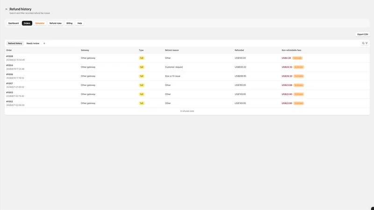Screen dimensions: 374x210
Task: Click the Type column header
Action: (x=141, y=50)
